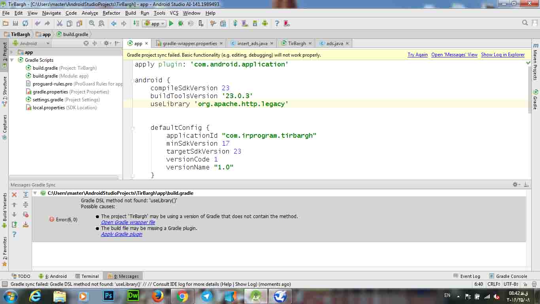Click Collapse All icon in Messages panel

(26, 205)
